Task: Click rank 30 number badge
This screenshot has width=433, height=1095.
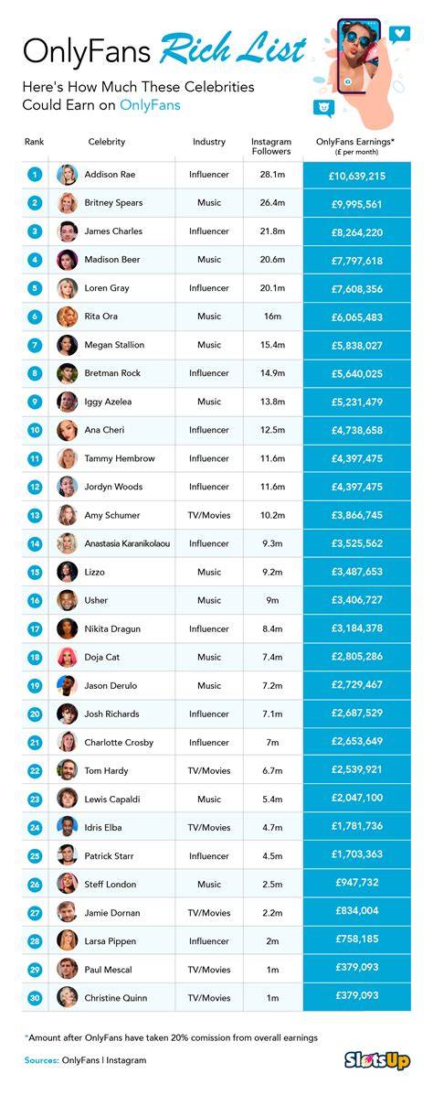Action: coord(35,998)
